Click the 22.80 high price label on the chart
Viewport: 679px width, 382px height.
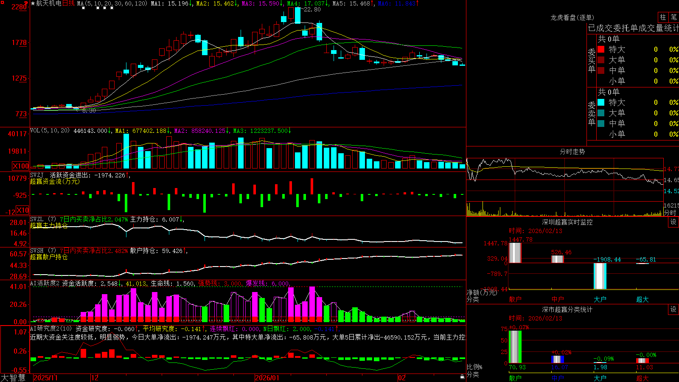(312, 9)
